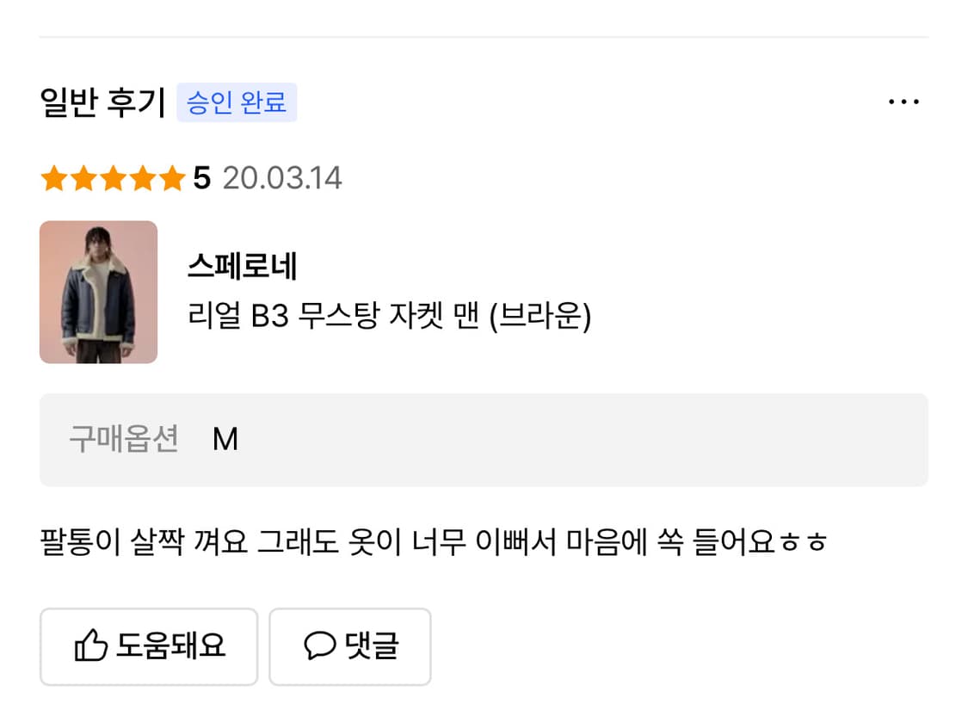Click the purchase option size M
Screen dimensions: 968x710
[x=225, y=439]
